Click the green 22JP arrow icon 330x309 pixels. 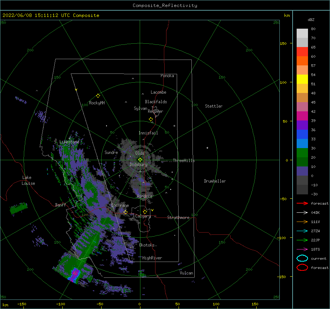coord(302,240)
